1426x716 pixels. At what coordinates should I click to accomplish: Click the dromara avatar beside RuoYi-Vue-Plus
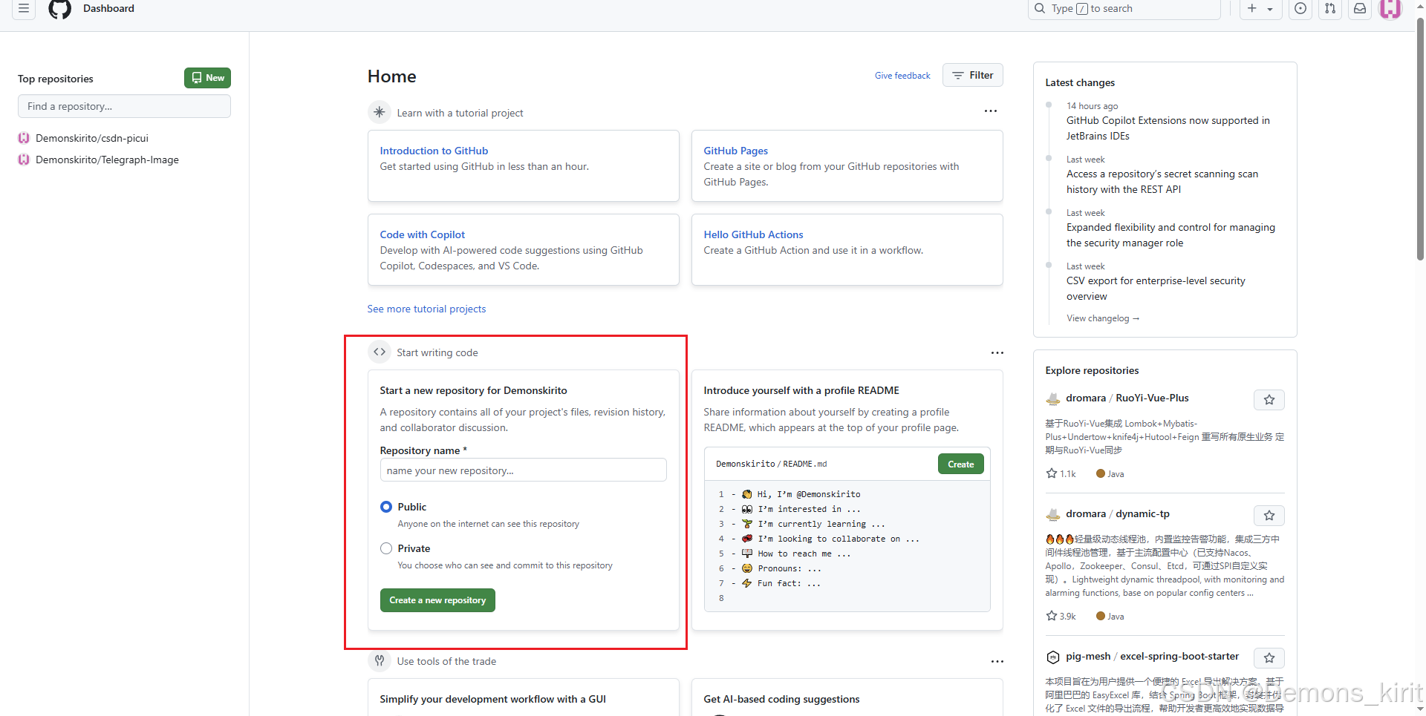(x=1052, y=398)
